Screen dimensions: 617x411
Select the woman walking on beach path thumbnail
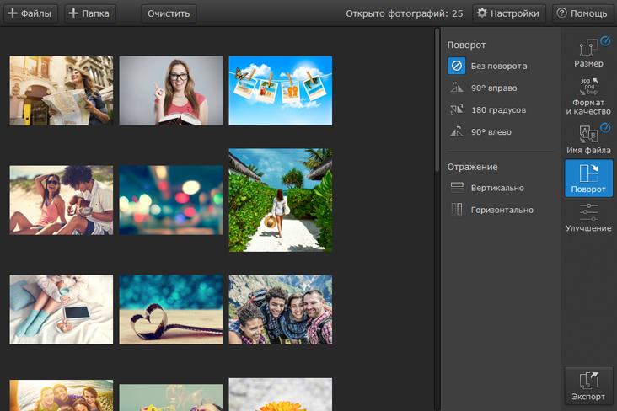[x=280, y=200]
